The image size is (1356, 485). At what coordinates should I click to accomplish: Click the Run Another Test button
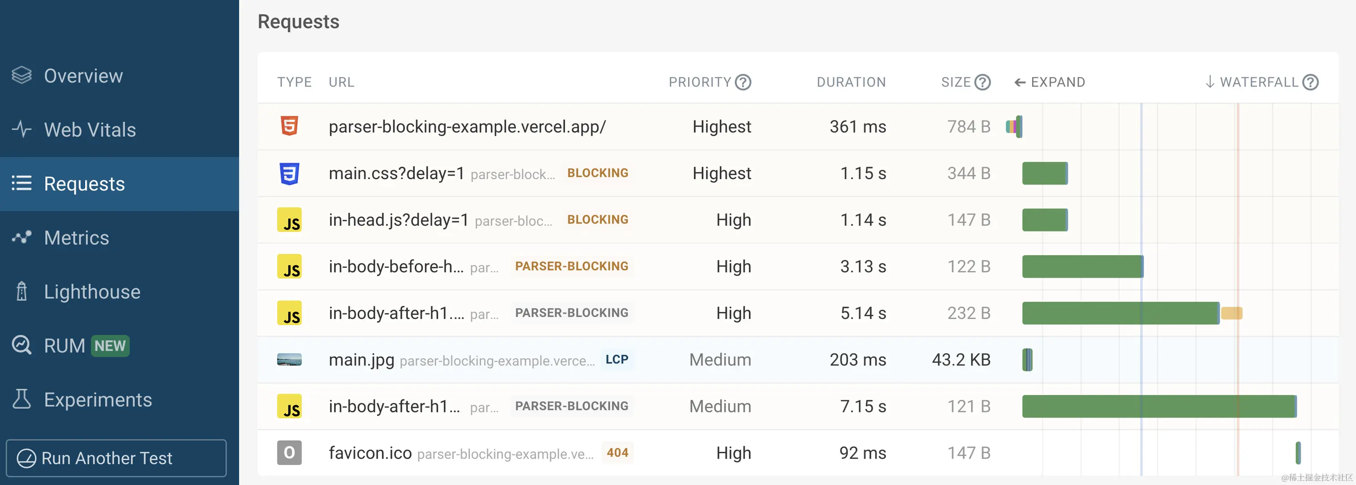(116, 458)
